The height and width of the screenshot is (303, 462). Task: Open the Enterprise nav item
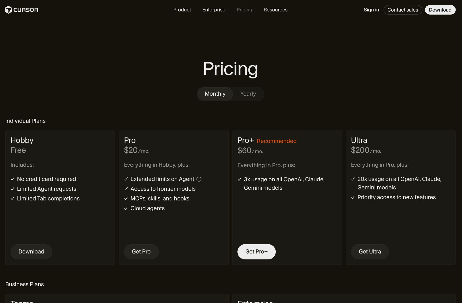click(x=214, y=10)
